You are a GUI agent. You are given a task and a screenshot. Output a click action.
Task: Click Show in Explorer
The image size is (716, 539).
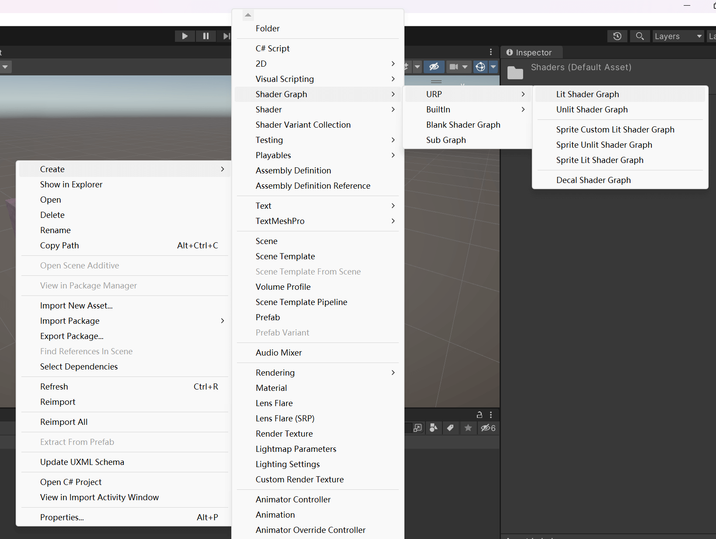pos(71,184)
